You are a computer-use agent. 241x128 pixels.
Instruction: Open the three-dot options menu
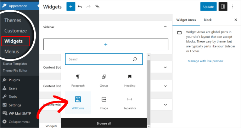(232, 6)
